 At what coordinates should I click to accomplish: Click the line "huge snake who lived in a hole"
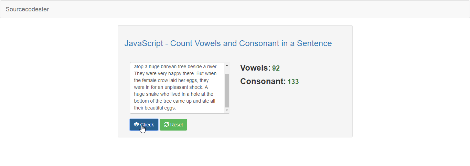coord(174,94)
